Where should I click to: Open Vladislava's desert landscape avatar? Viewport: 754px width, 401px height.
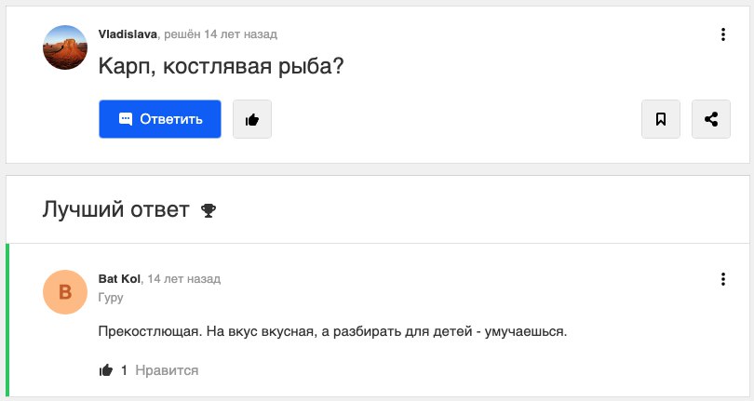coord(65,47)
